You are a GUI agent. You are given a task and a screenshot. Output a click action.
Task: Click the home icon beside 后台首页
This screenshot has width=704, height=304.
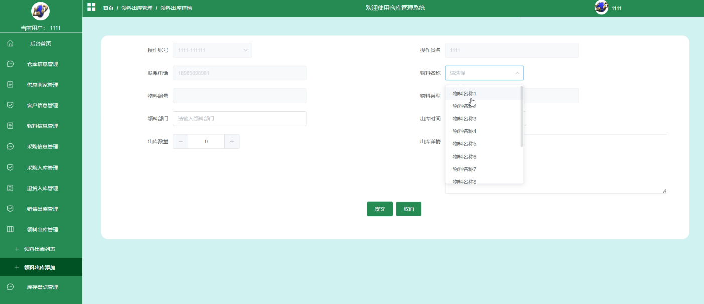coord(10,44)
